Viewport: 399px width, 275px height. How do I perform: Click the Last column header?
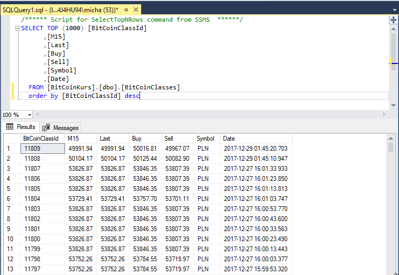[x=113, y=139]
